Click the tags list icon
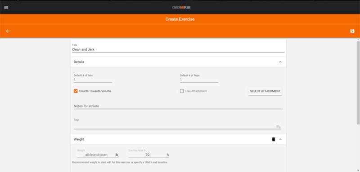 click(278, 127)
